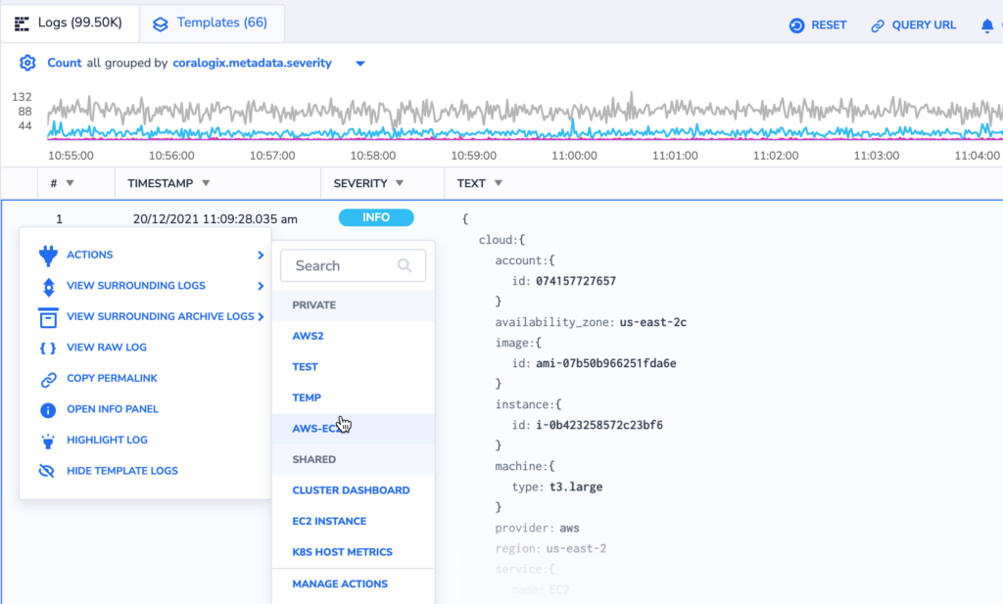
Task: Click the Actions plug icon
Action: point(48,256)
